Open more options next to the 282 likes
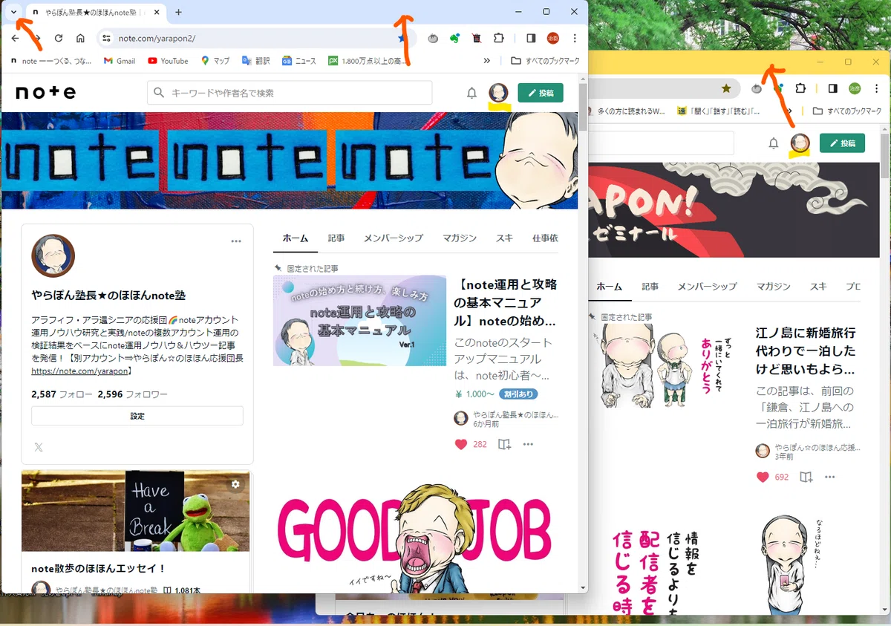This screenshot has height=626, width=891. click(528, 444)
